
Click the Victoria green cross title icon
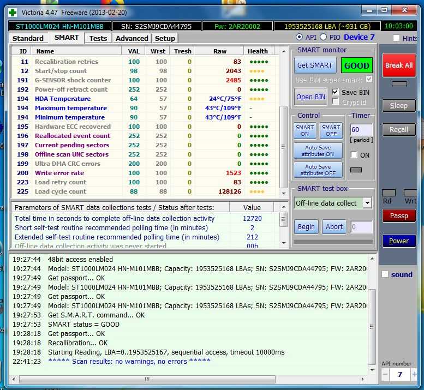tap(12, 10)
